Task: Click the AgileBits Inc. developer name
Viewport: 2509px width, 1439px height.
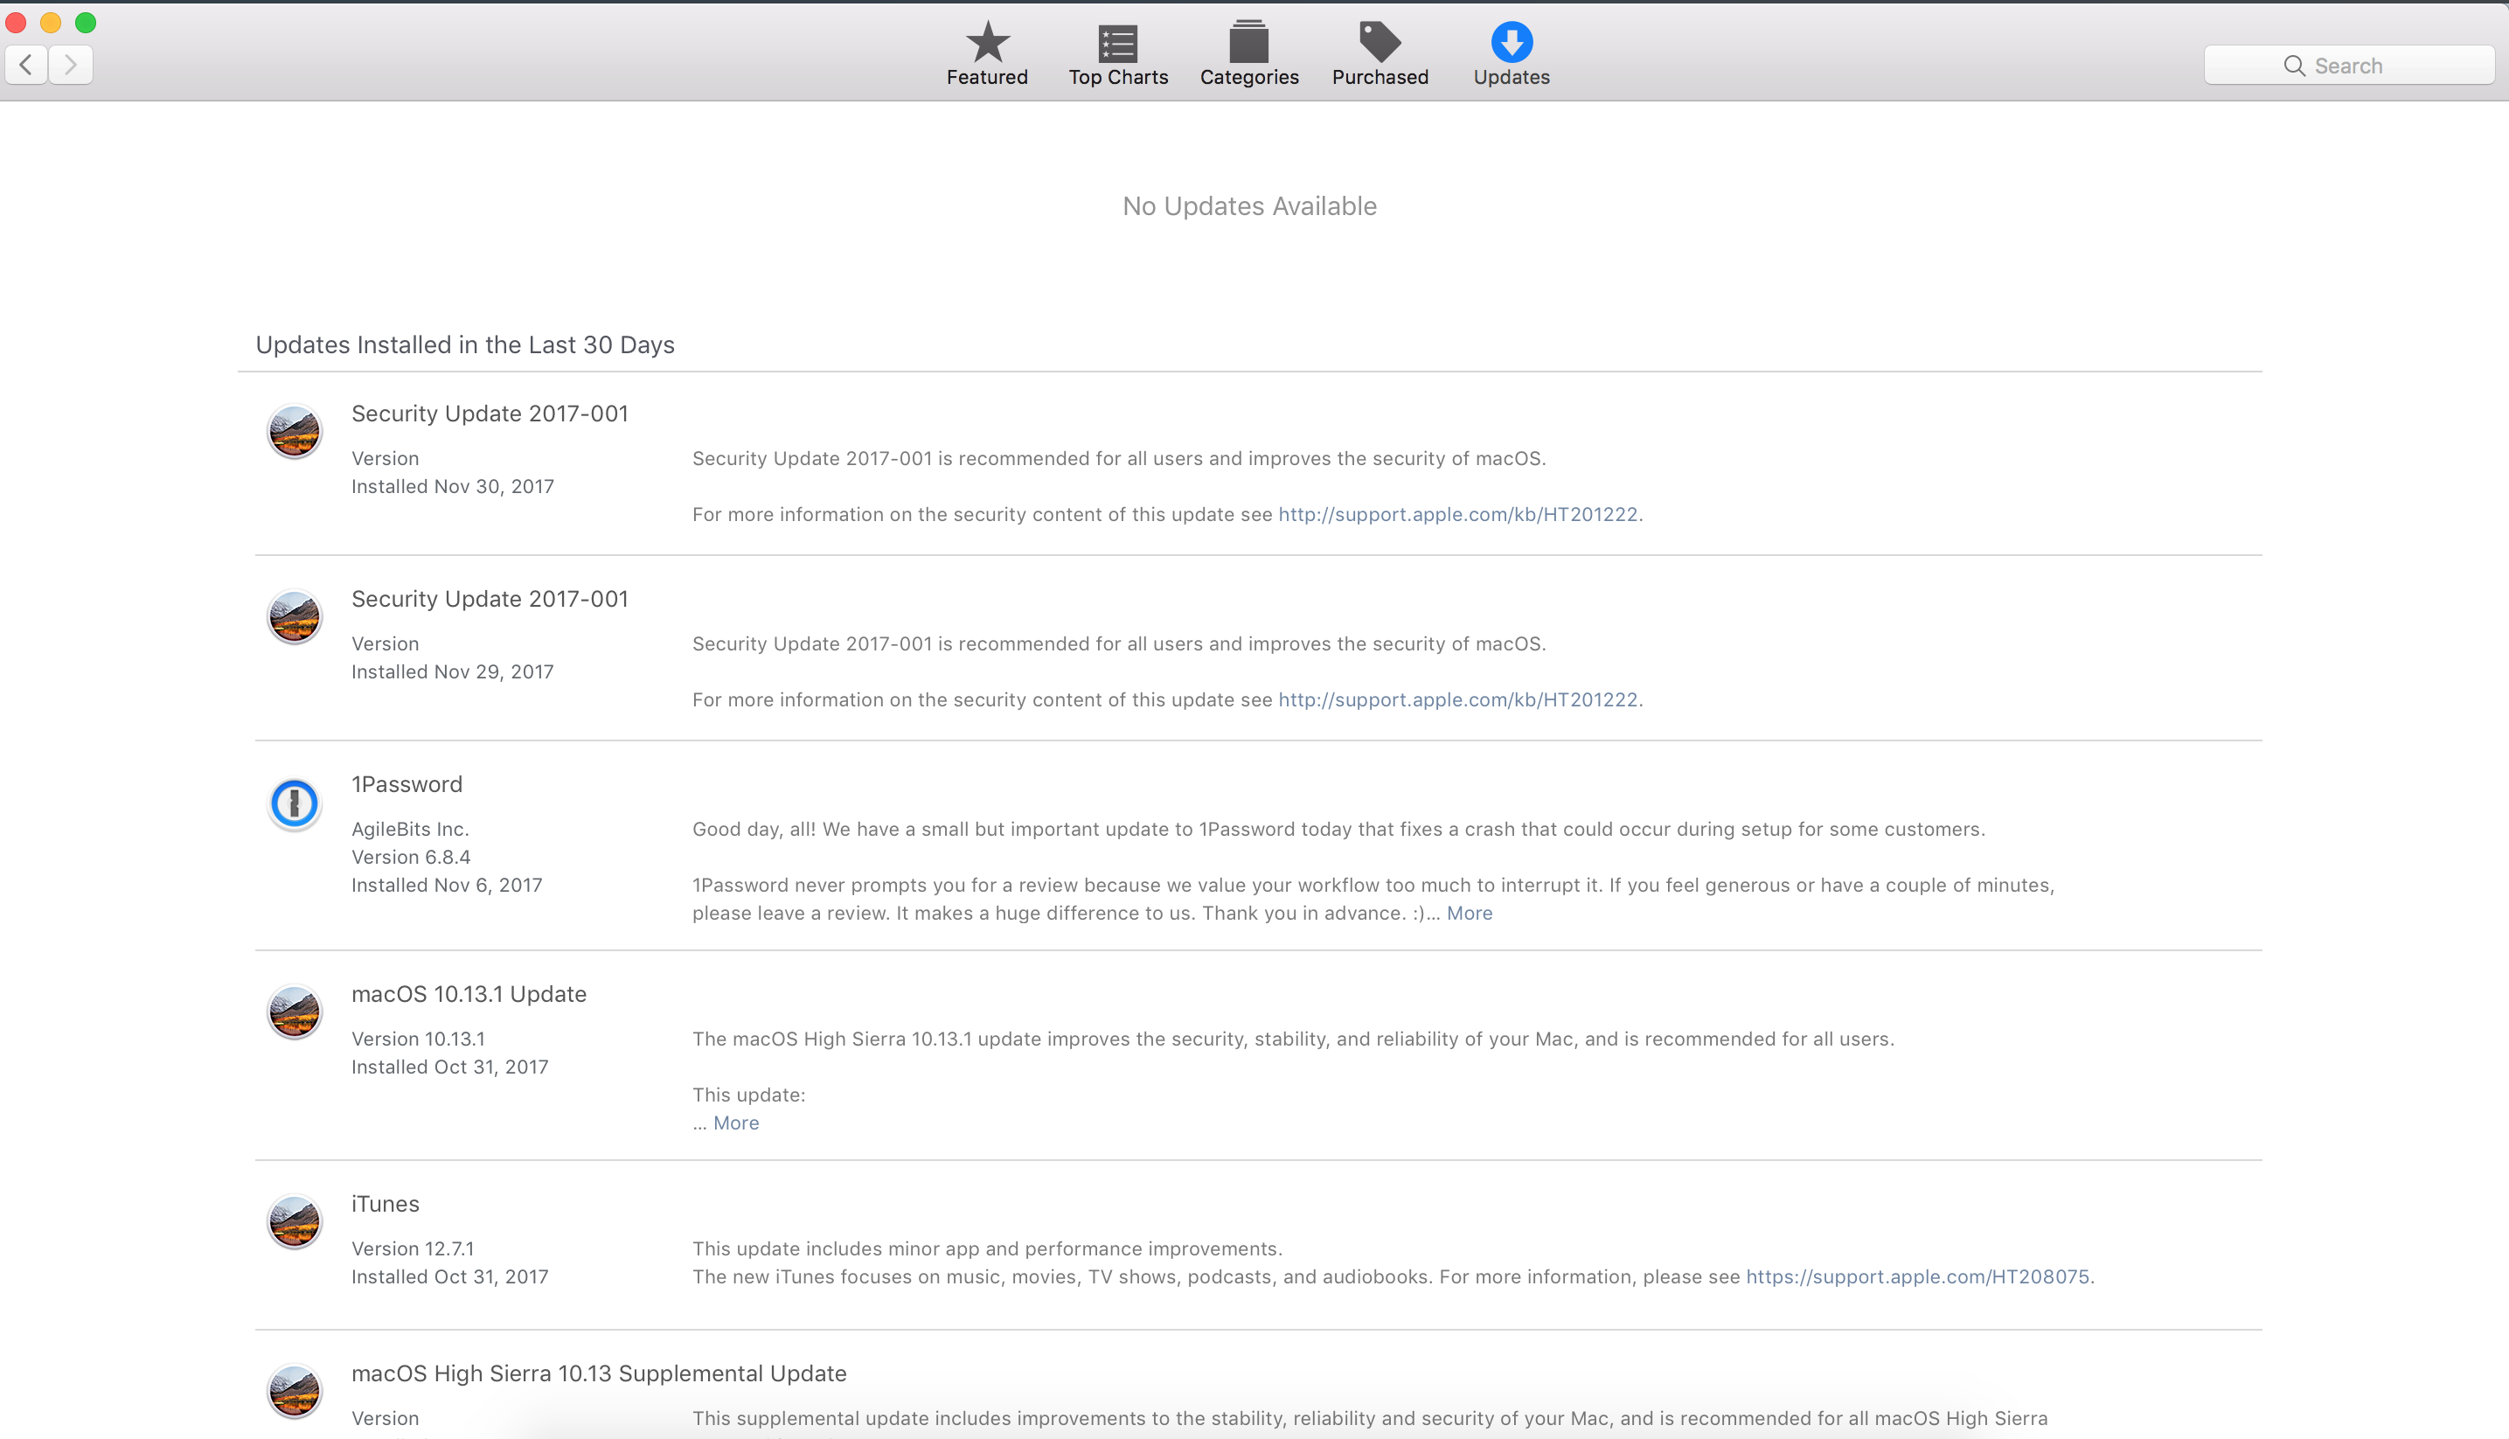Action: [x=410, y=829]
